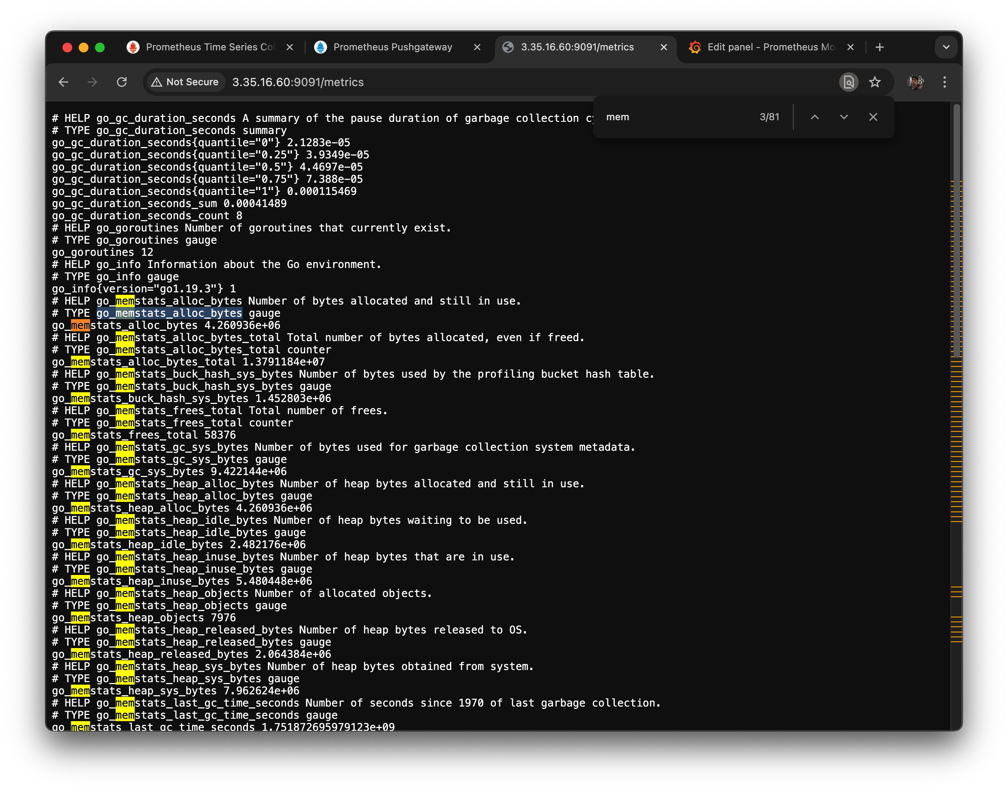
Task: Open the page search lens icon
Action: (849, 82)
